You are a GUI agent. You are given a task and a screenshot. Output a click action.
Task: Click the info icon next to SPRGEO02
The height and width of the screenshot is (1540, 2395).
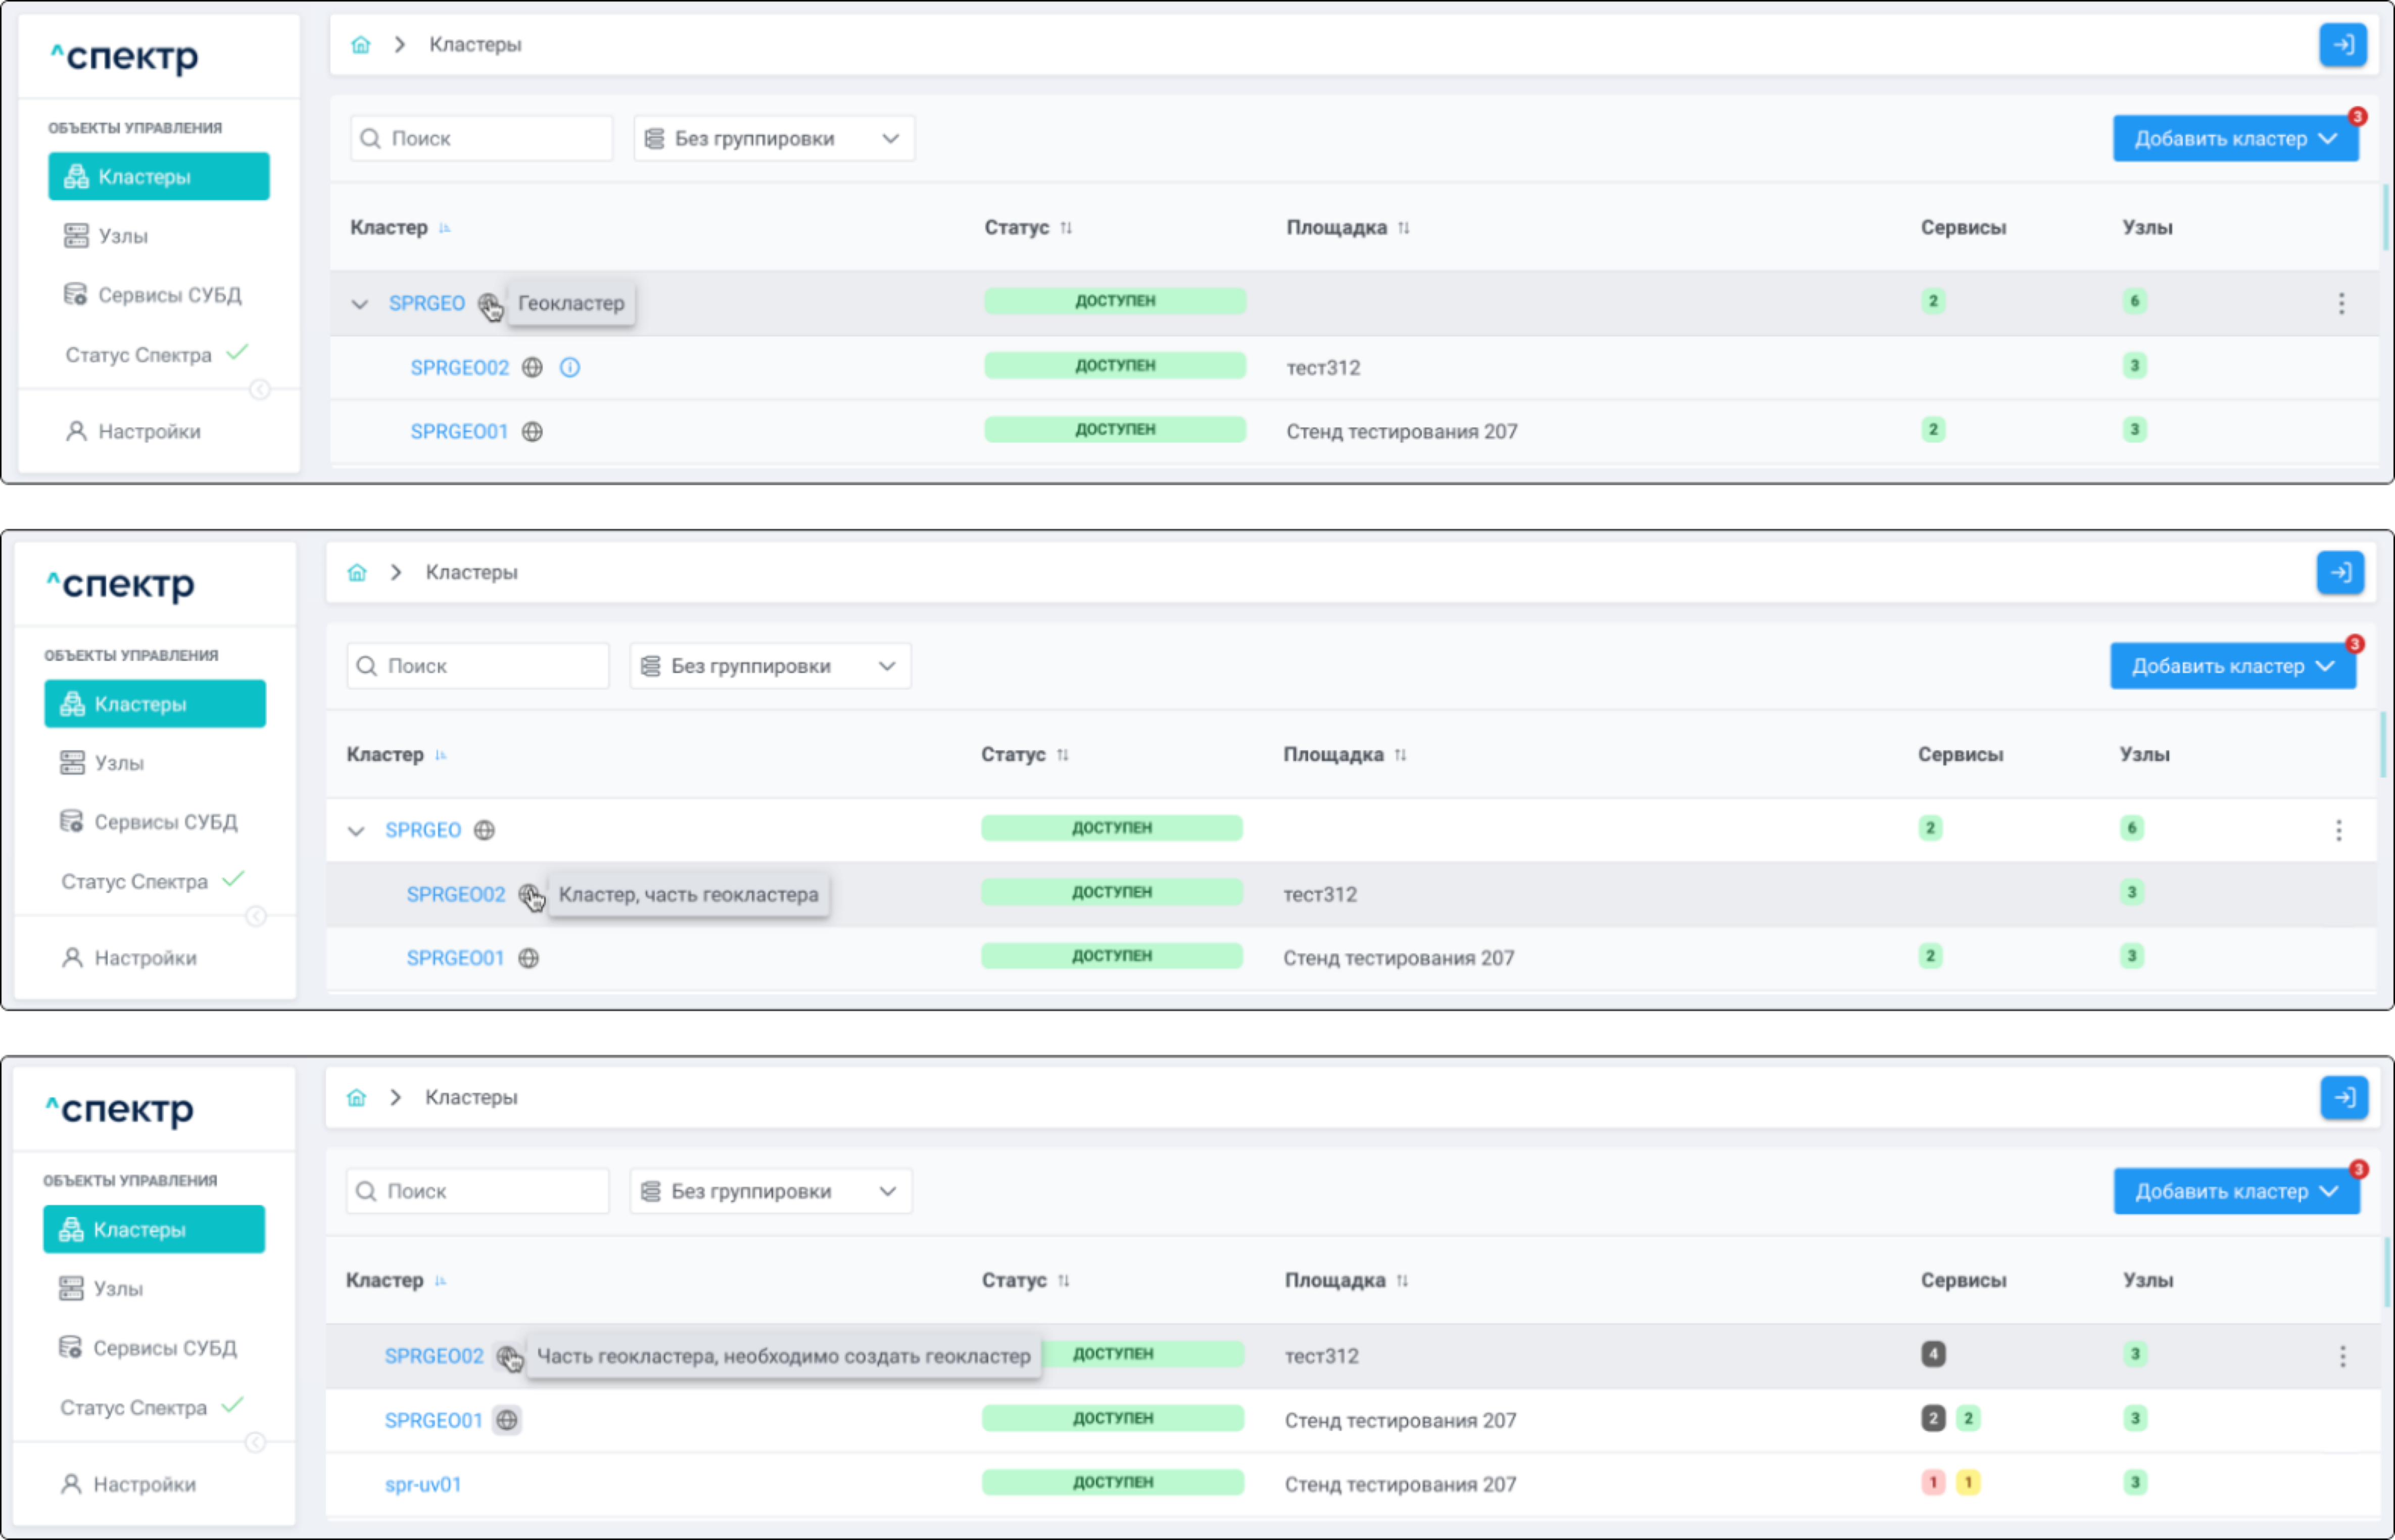coord(569,367)
